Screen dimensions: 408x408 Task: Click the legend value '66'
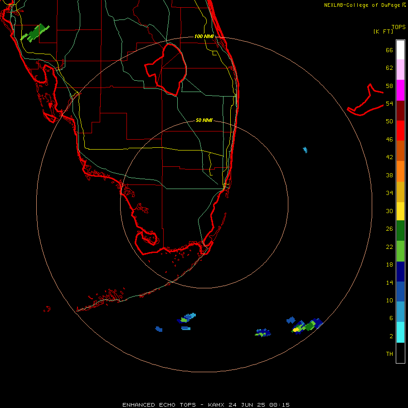389,50
